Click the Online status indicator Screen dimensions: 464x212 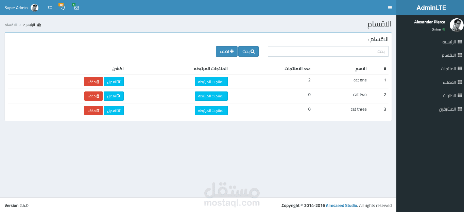(x=438, y=30)
